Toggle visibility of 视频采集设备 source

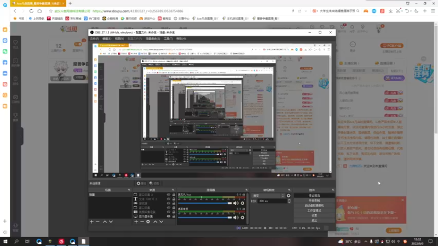pos(169,212)
